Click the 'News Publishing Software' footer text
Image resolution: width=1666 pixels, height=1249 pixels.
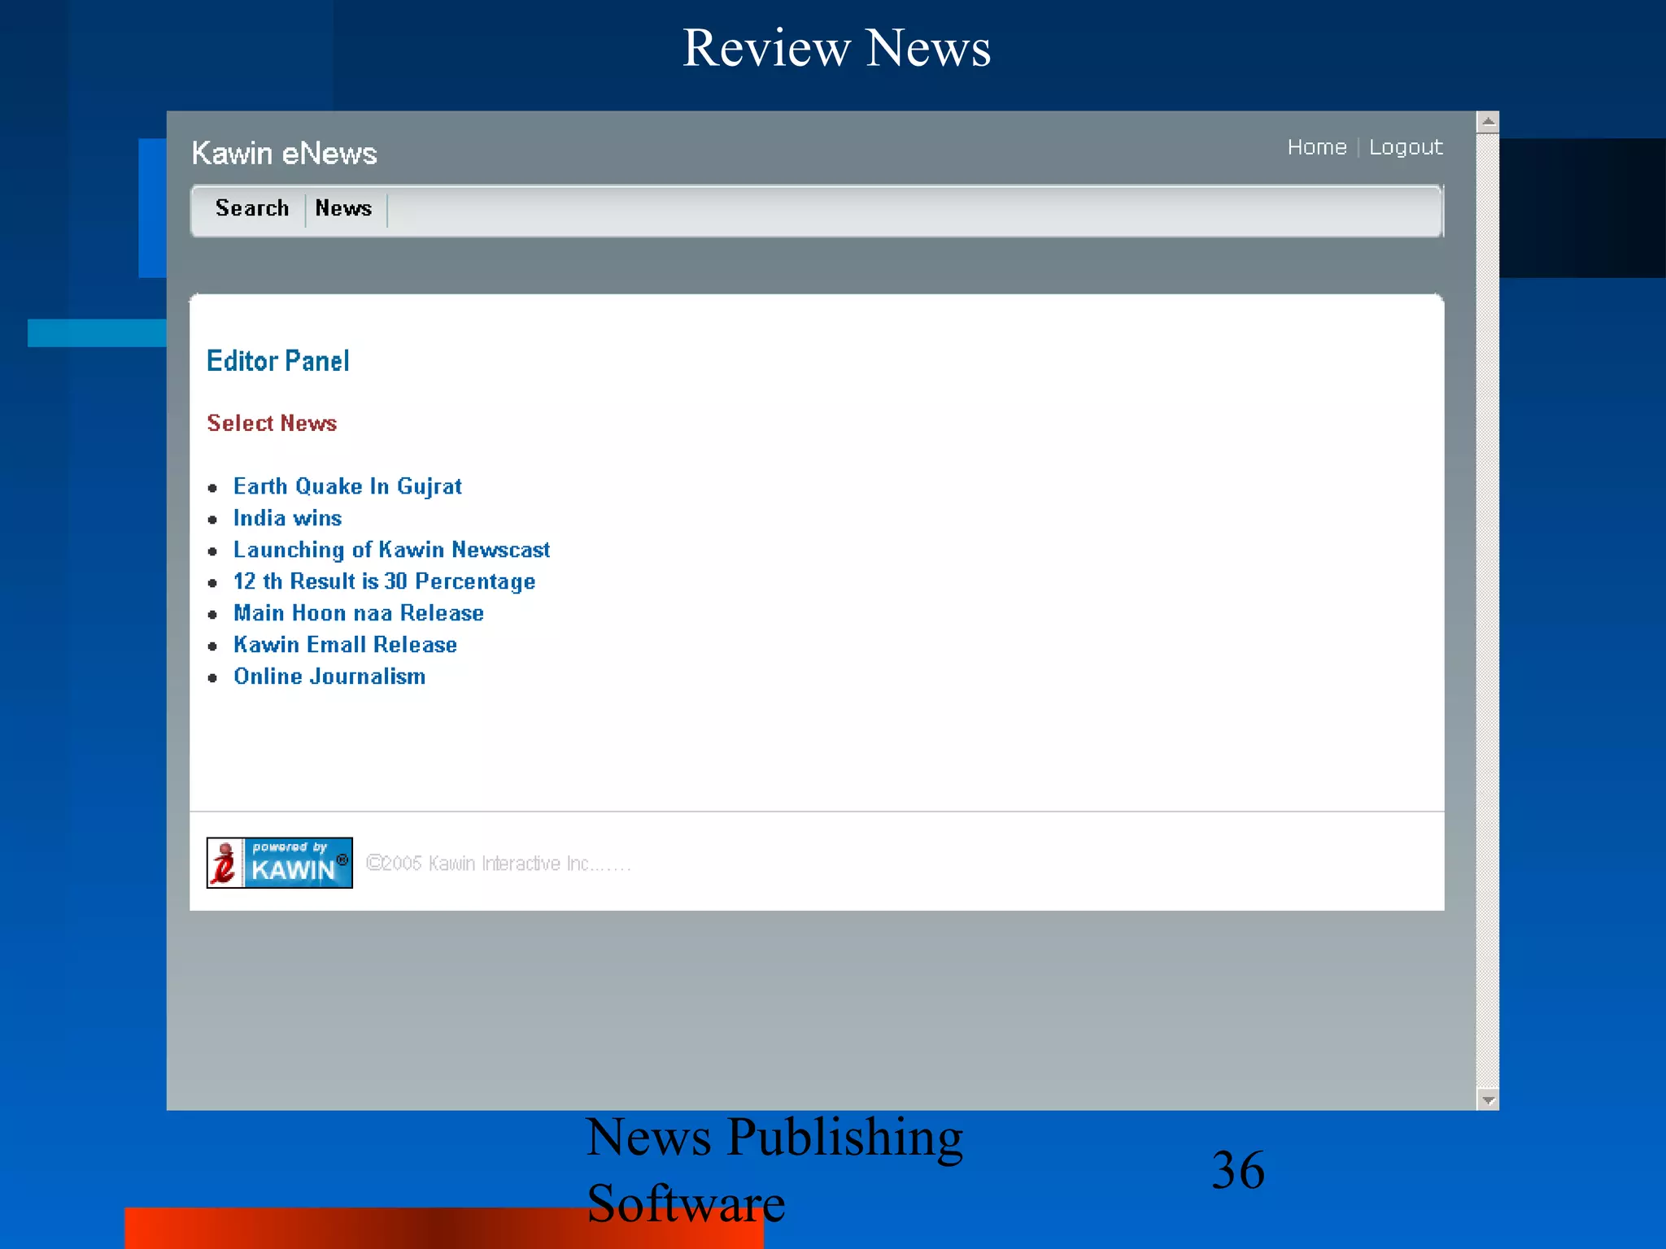pos(774,1169)
